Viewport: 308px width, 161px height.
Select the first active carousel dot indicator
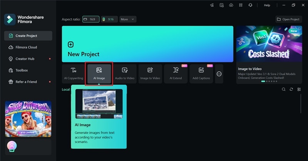click(x=263, y=81)
